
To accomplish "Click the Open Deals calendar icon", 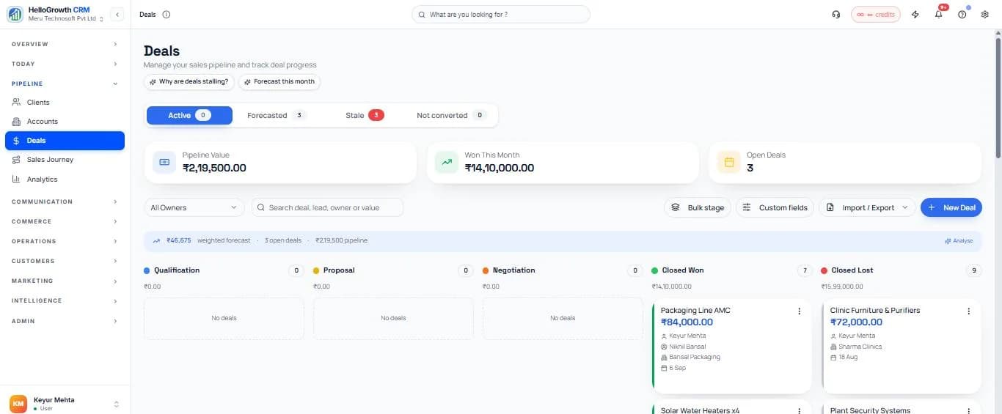I will coord(728,162).
